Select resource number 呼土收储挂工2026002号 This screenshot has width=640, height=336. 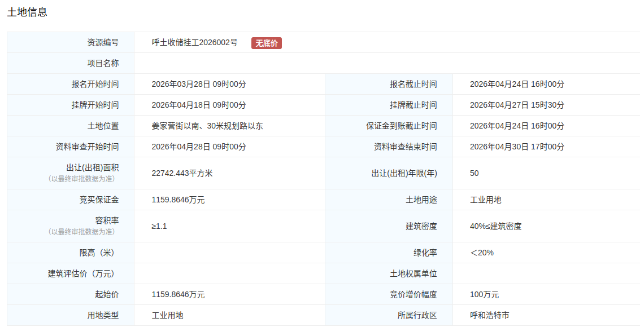click(194, 43)
